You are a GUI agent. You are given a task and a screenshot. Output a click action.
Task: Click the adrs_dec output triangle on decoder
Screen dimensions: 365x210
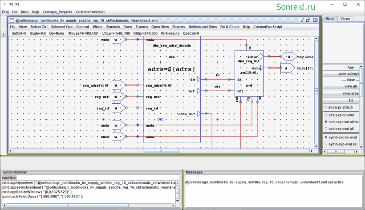coord(199,114)
